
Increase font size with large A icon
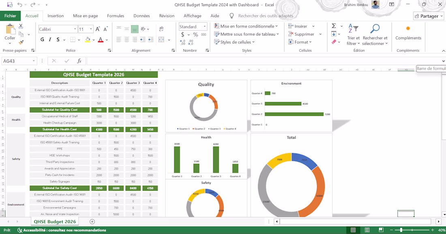(98, 29)
